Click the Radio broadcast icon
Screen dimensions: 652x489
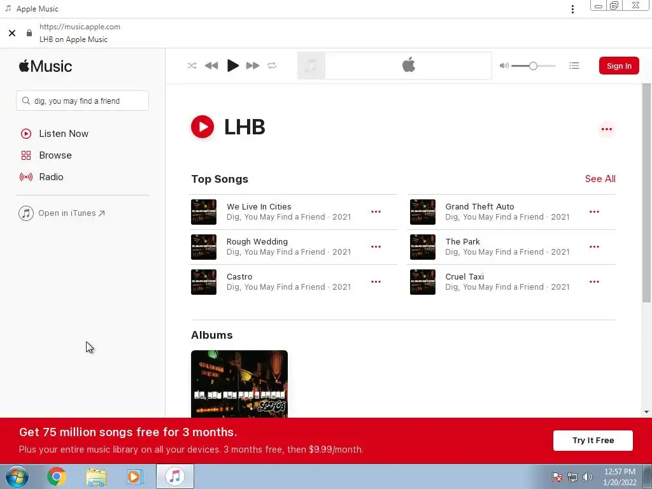(x=25, y=177)
